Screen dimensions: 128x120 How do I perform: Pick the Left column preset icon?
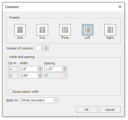pos(88,30)
